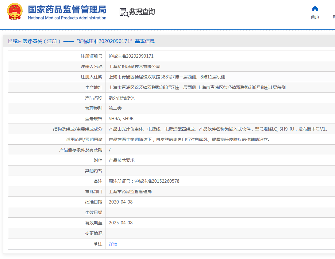Click the 备注 label
Image resolution: width=335 pixels, height=259 pixels.
[x=98, y=181]
